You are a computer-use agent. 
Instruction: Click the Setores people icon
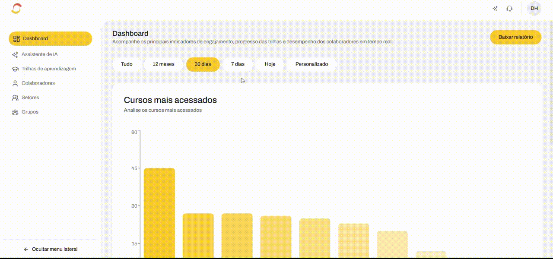click(x=15, y=98)
